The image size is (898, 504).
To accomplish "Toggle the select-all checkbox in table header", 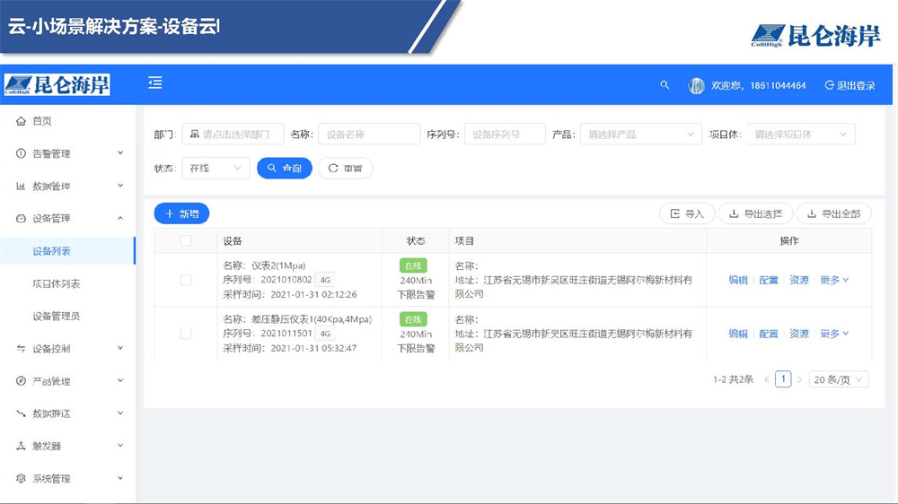I will point(186,241).
